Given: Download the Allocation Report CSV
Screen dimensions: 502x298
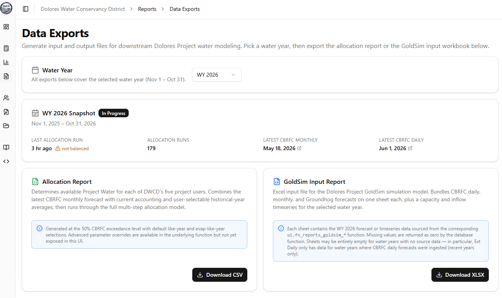Looking at the screenshot, I should pos(220,275).
